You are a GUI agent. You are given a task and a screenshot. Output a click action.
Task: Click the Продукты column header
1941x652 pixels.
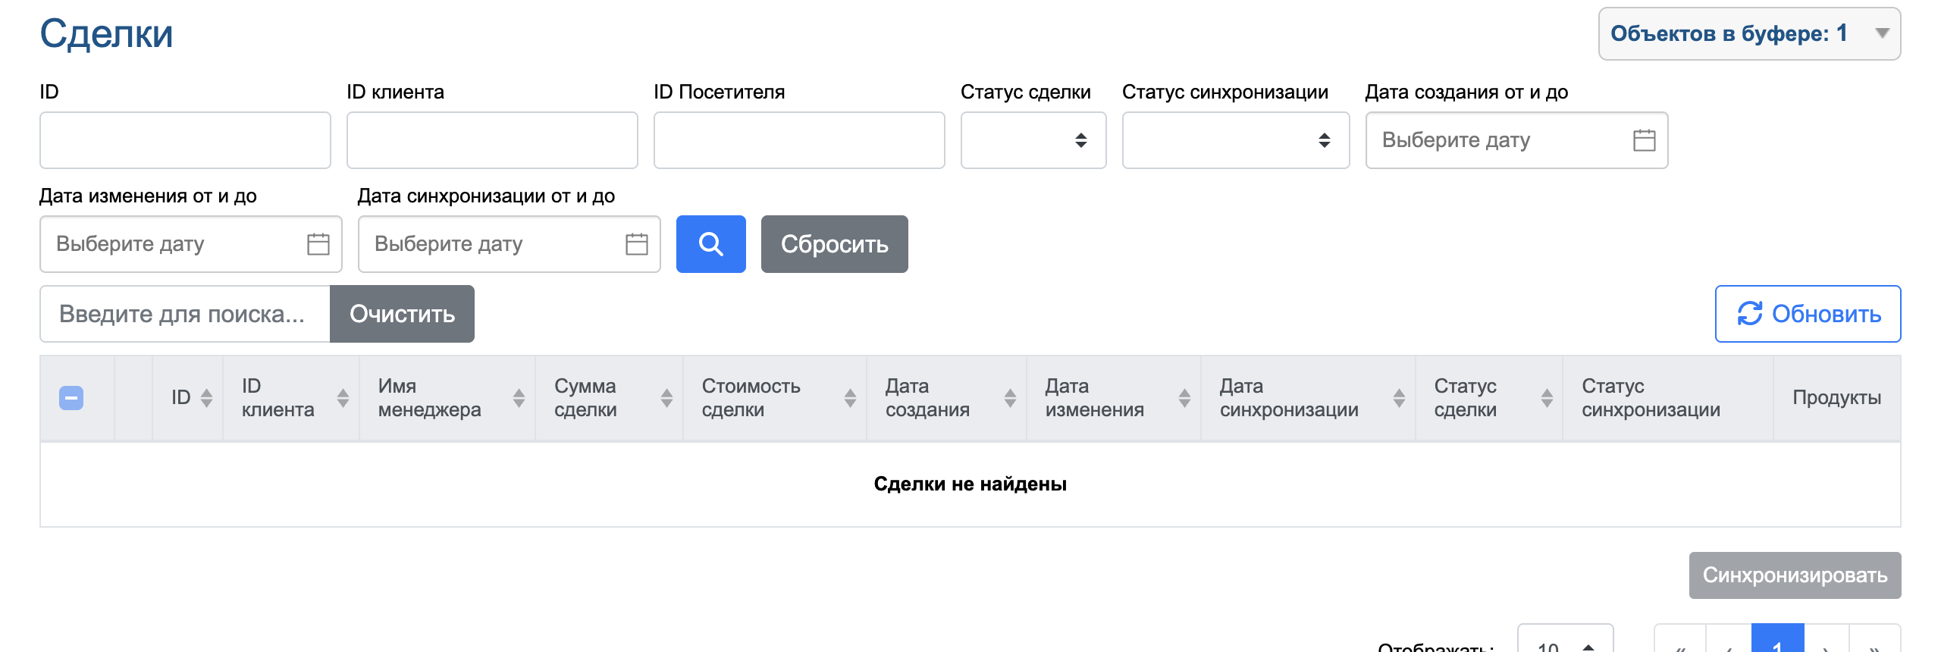pos(1836,398)
